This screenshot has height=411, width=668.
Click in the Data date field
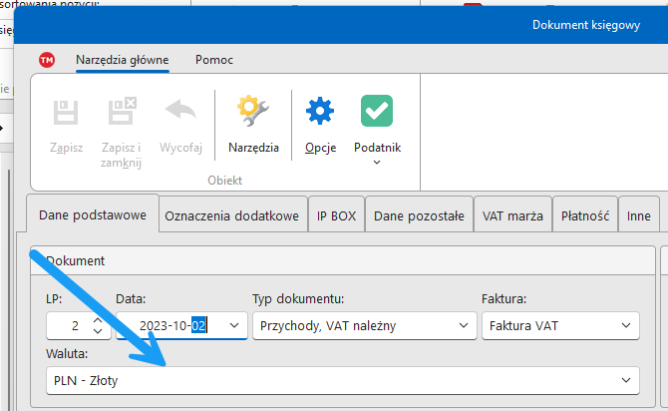tap(169, 325)
